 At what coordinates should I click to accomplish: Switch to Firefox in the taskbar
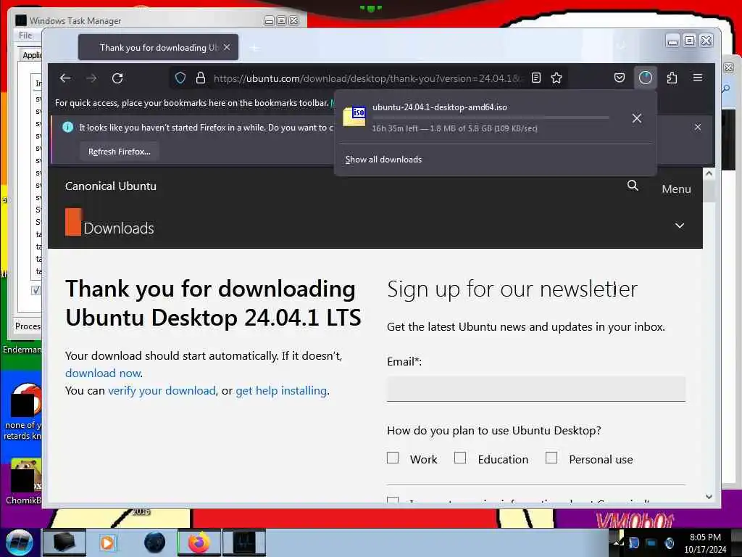(199, 542)
